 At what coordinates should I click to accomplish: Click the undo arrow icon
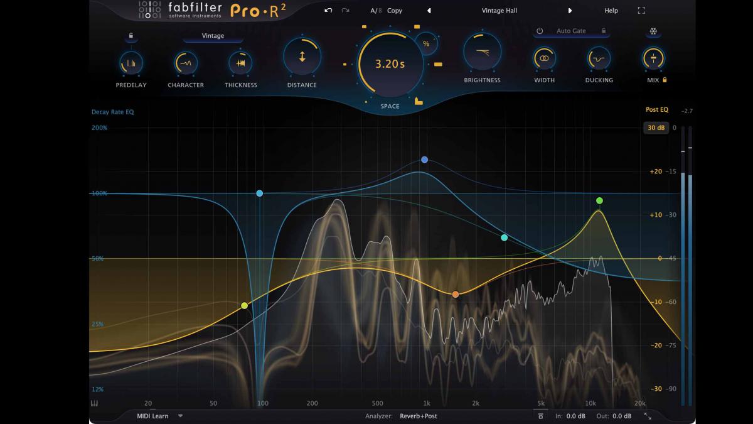pyautogui.click(x=328, y=11)
